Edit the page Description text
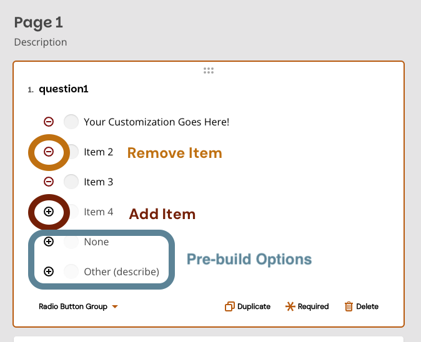This screenshot has width=421, height=342. [x=41, y=42]
